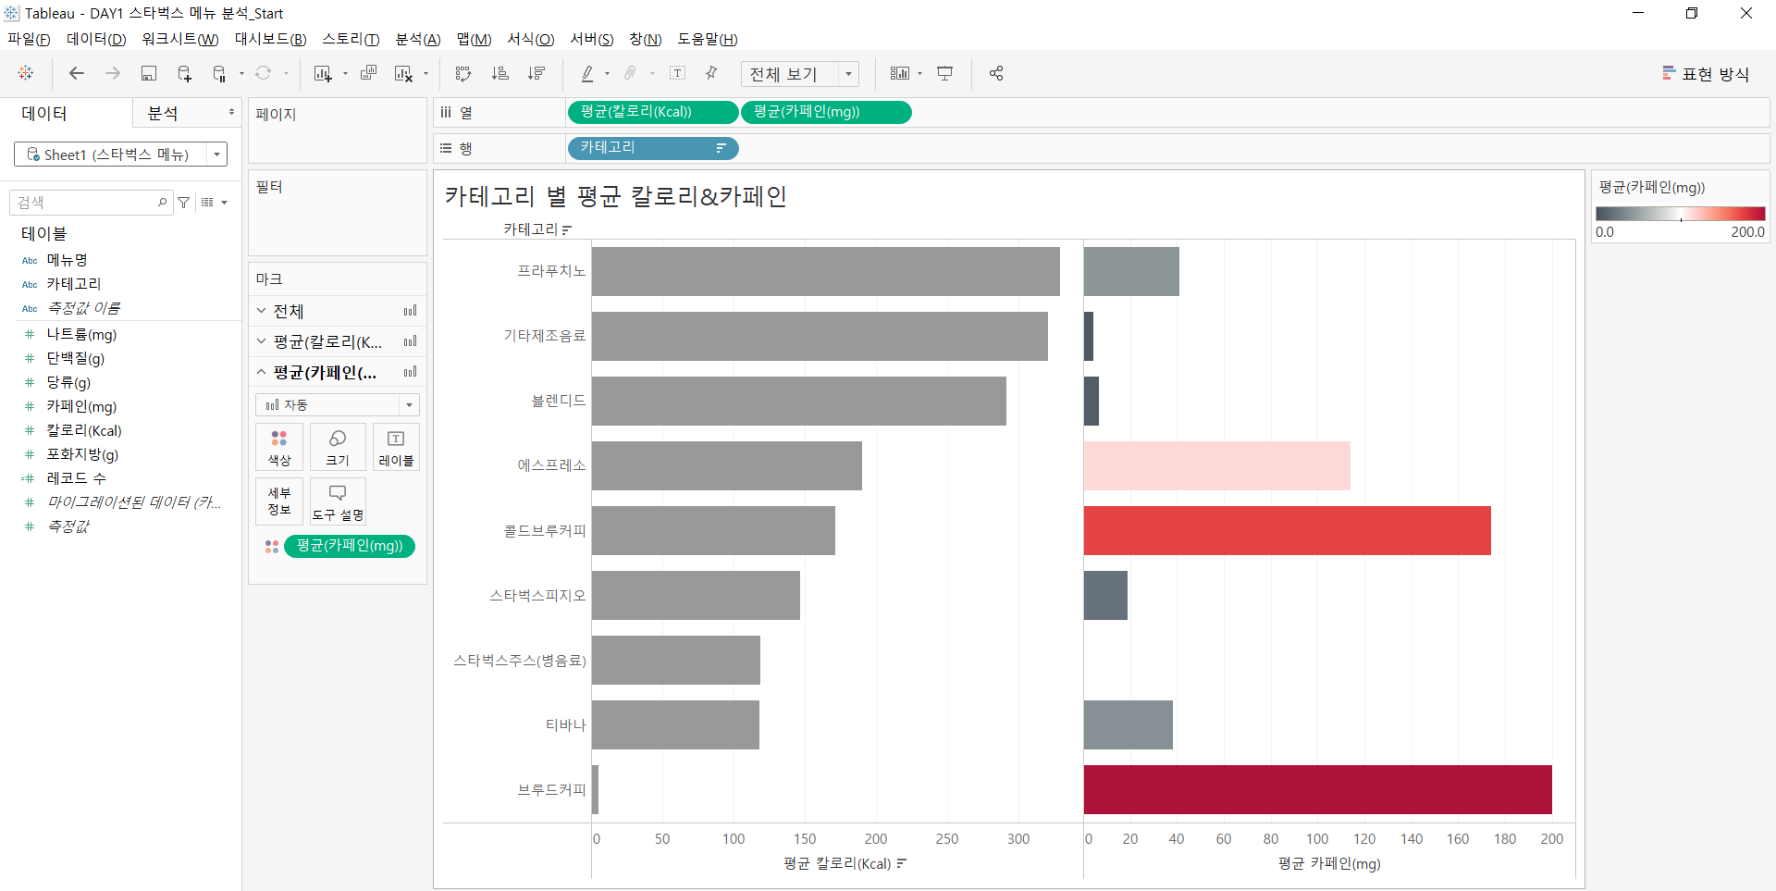Select the 메뉴명 dimension field
The width and height of the screenshot is (1776, 891).
67,260
